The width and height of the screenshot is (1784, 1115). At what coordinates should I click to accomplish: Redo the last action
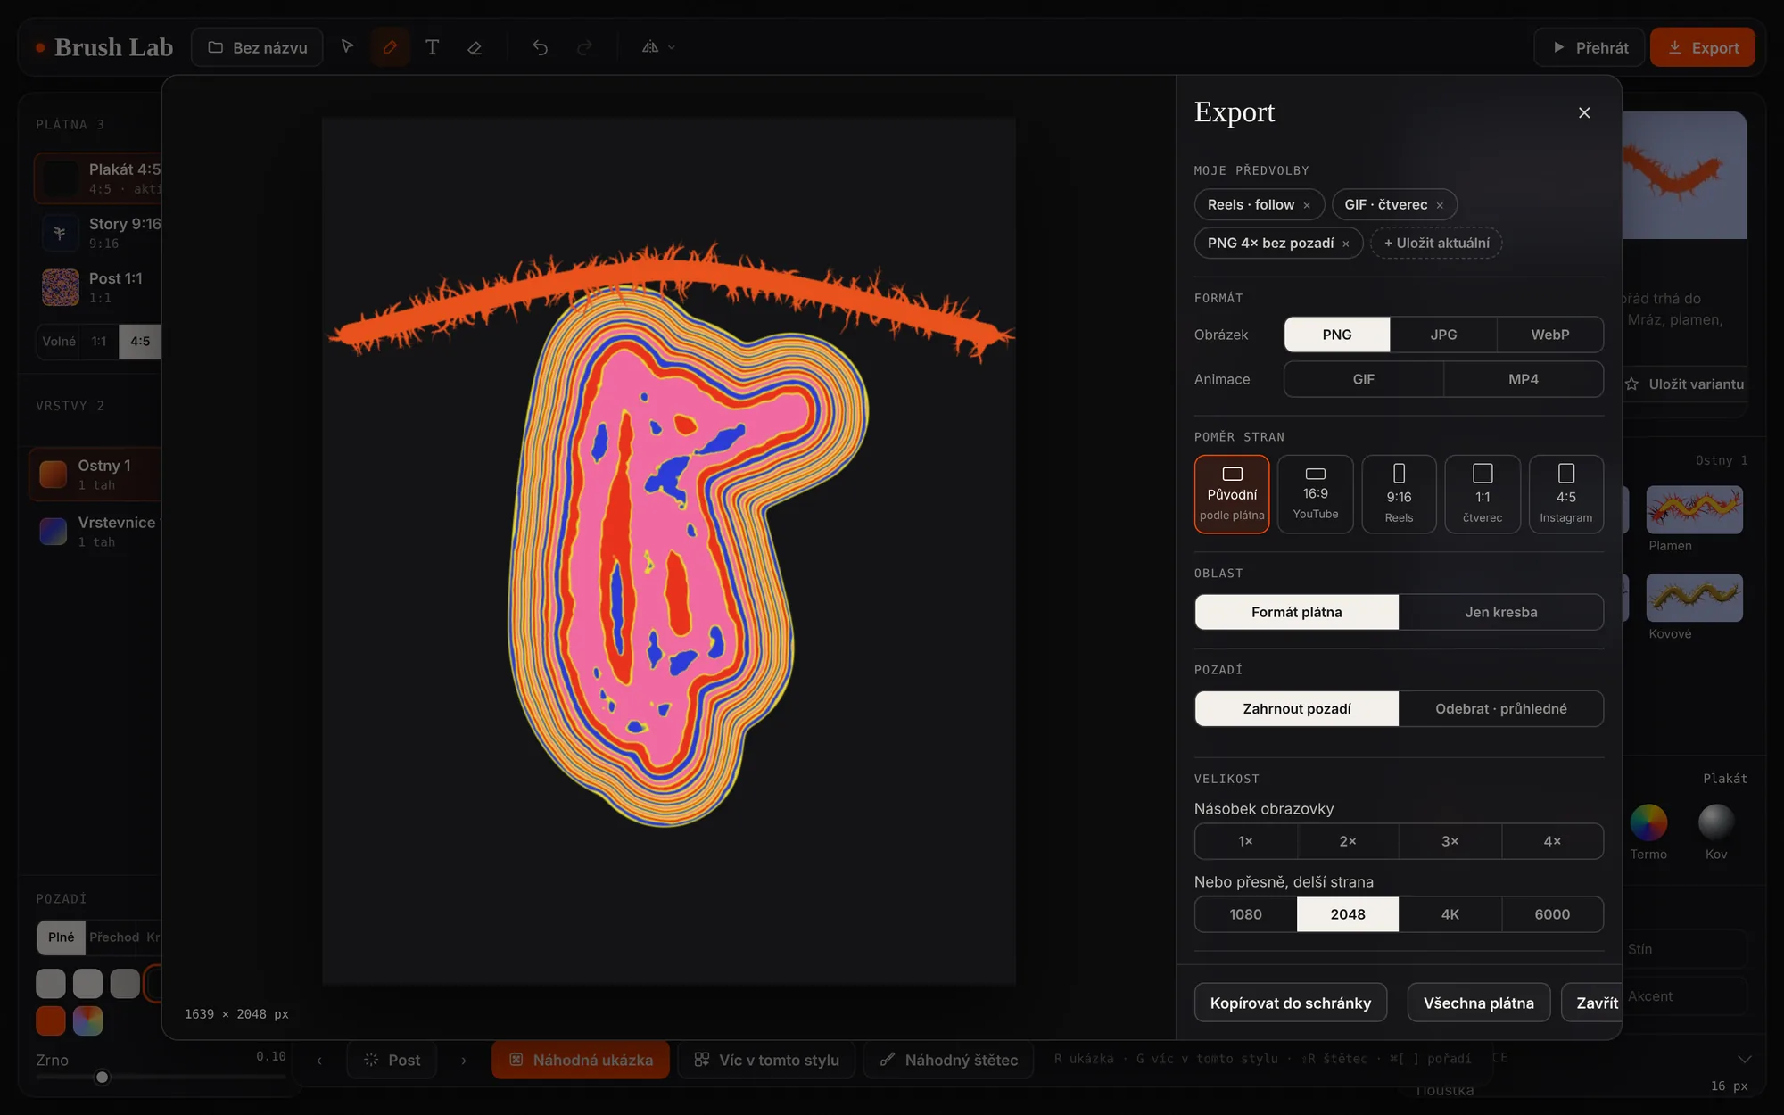pos(584,46)
